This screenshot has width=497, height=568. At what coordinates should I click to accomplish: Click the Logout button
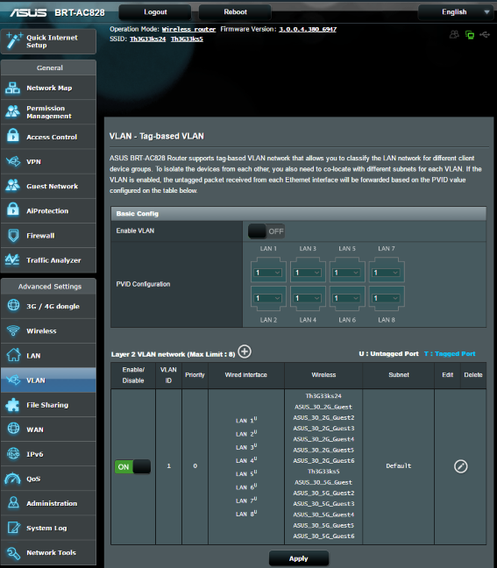pyautogui.click(x=155, y=12)
